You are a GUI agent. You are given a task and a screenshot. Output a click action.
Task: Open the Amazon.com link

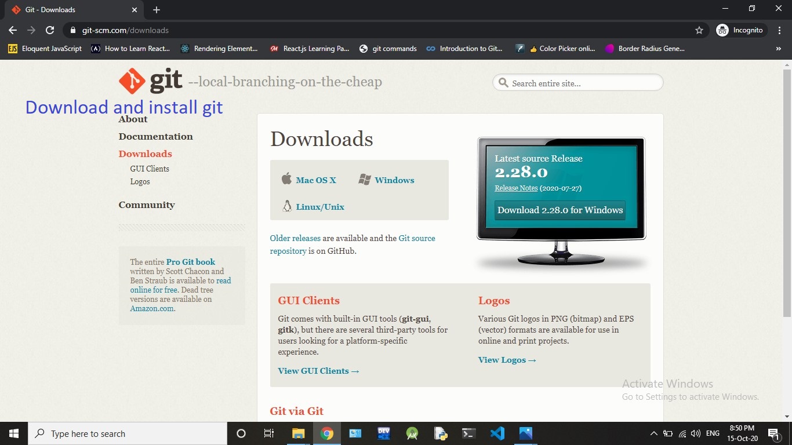pos(152,309)
